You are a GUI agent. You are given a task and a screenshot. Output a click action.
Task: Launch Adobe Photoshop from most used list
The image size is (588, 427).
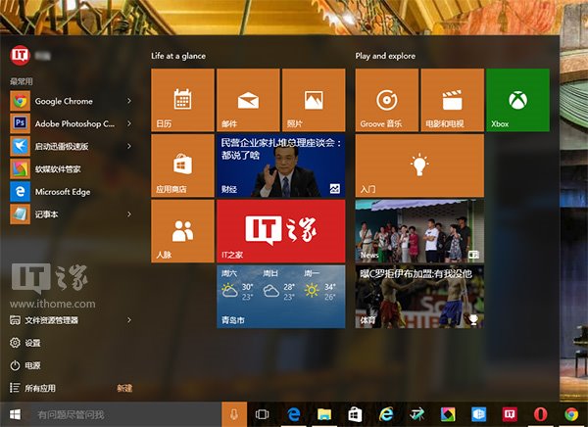pyautogui.click(x=64, y=123)
